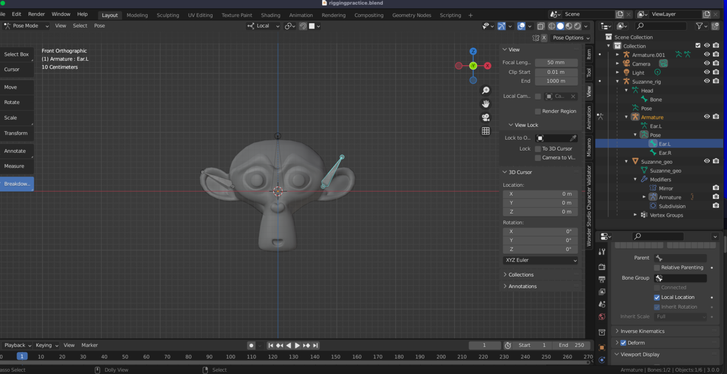Screen dimensions: 727x374
Task: Click the new collection icon in outliner
Action: point(715,26)
